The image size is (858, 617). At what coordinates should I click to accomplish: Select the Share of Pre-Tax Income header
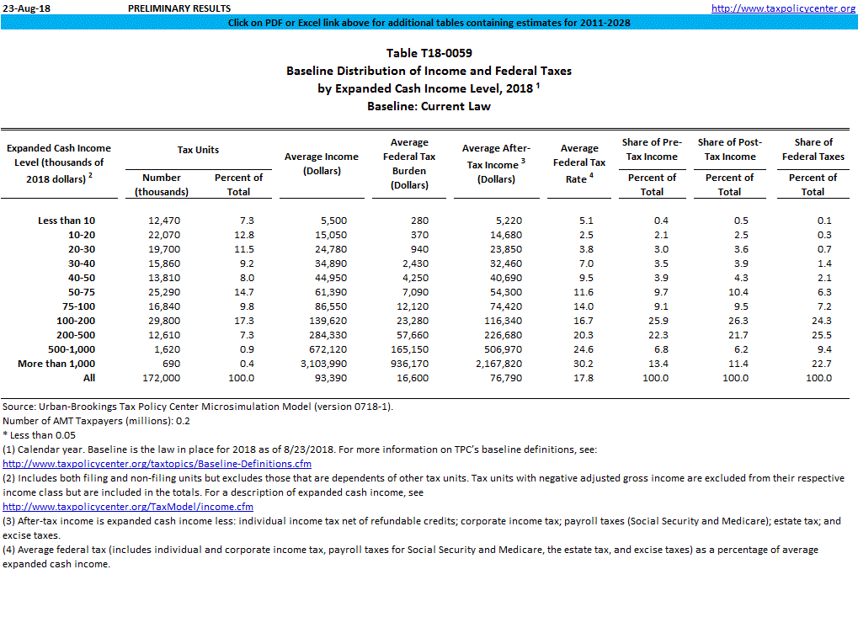[652, 149]
